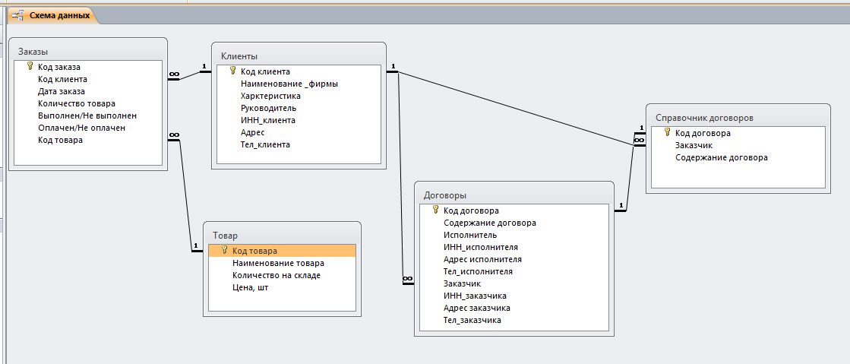Click the primary key icon in Договоры table
Image resolution: width=850 pixels, height=364 pixels.
436,210
